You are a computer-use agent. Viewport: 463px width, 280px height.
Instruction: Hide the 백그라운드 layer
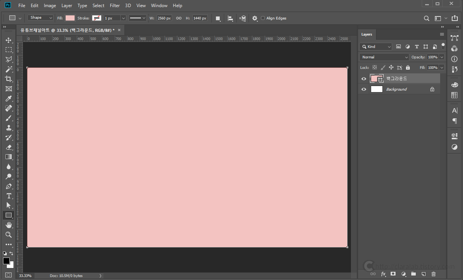[364, 79]
